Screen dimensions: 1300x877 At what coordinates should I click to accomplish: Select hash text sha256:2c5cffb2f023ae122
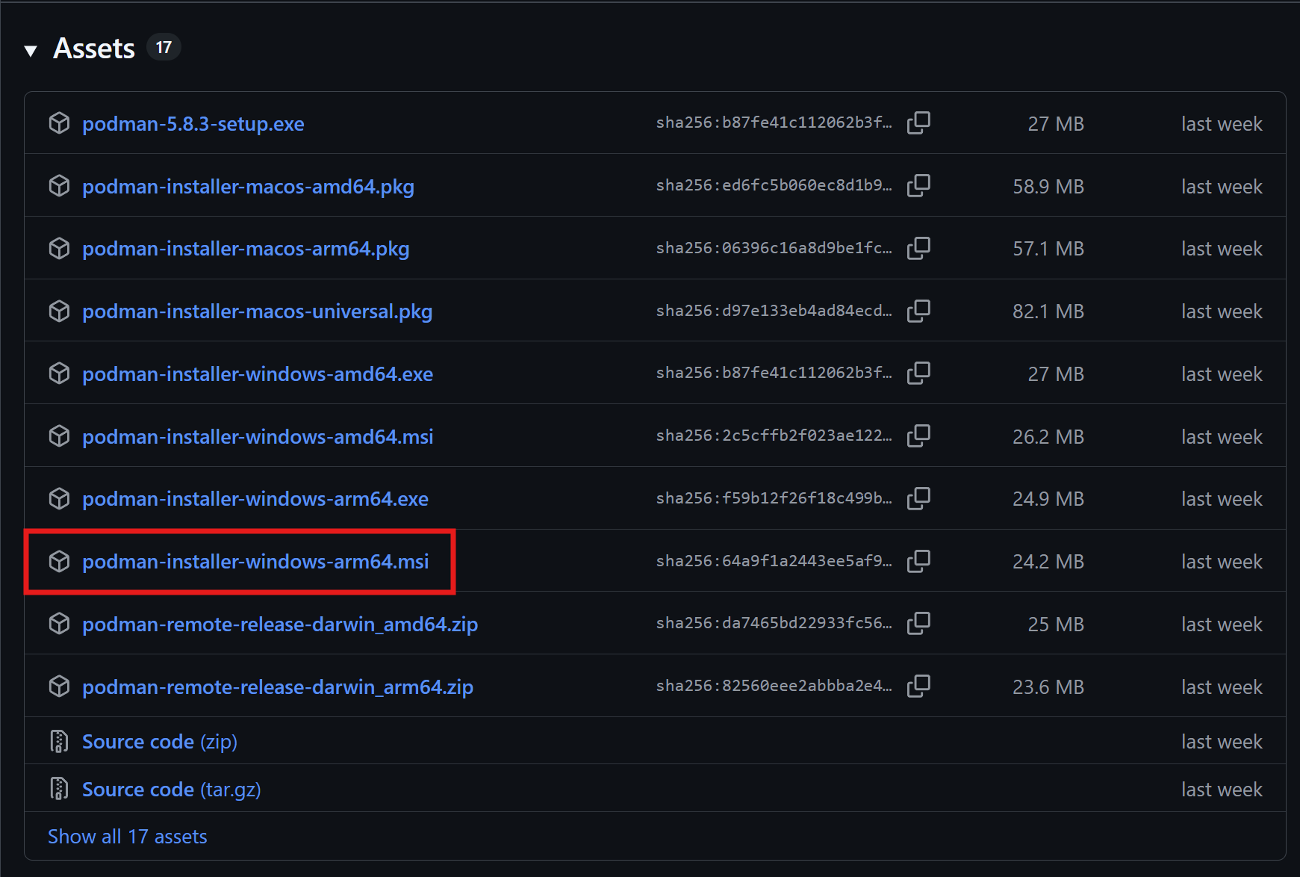[x=774, y=436]
